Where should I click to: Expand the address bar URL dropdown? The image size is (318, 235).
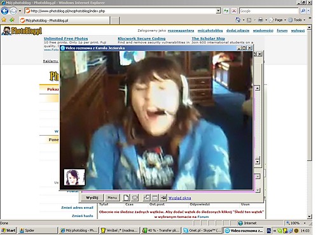[218, 11]
